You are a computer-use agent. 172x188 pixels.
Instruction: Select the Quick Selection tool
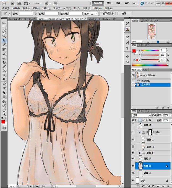[x=4, y=36]
